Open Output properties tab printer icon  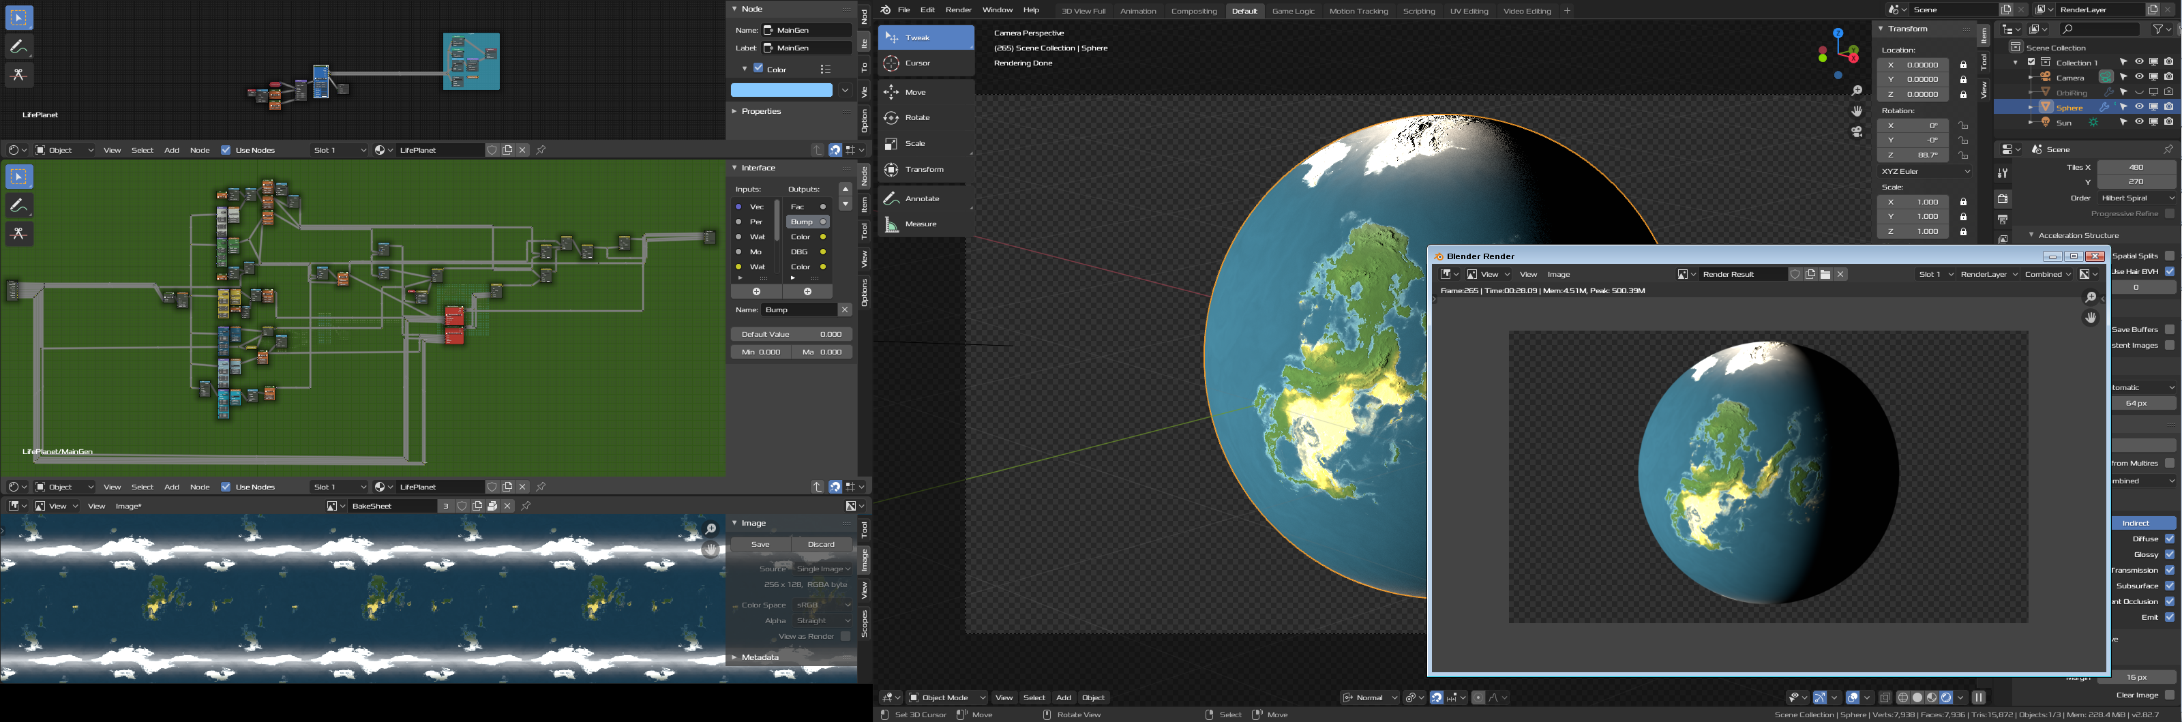2003,220
